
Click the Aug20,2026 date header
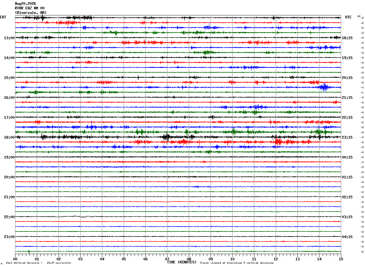(25, 4)
